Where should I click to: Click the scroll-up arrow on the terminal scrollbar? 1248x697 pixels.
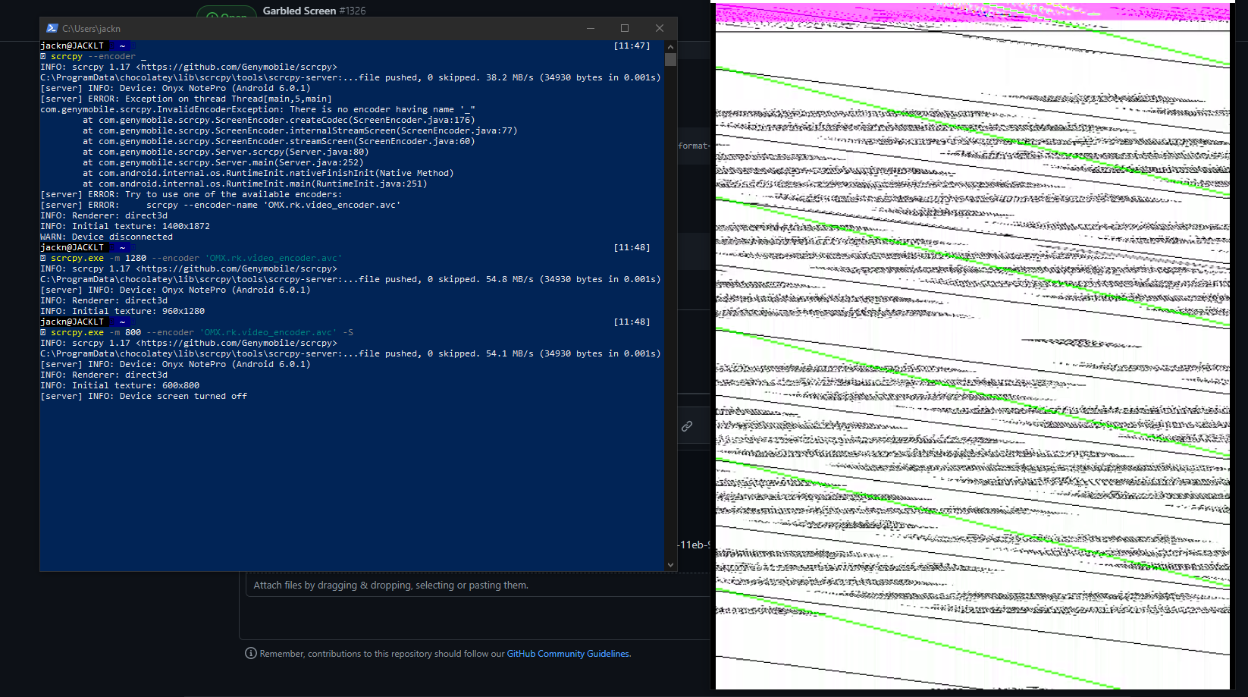670,46
